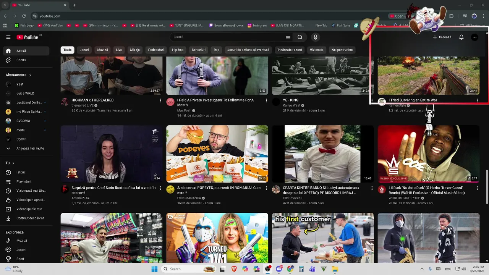
Task: Go to the YouTube logo home
Action: click(x=27, y=37)
